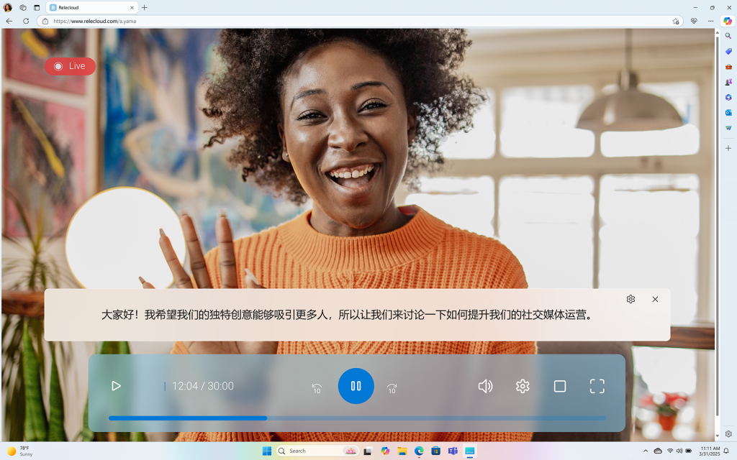Open picture-in-picture mode
Screen dimensions: 737x460
560,386
